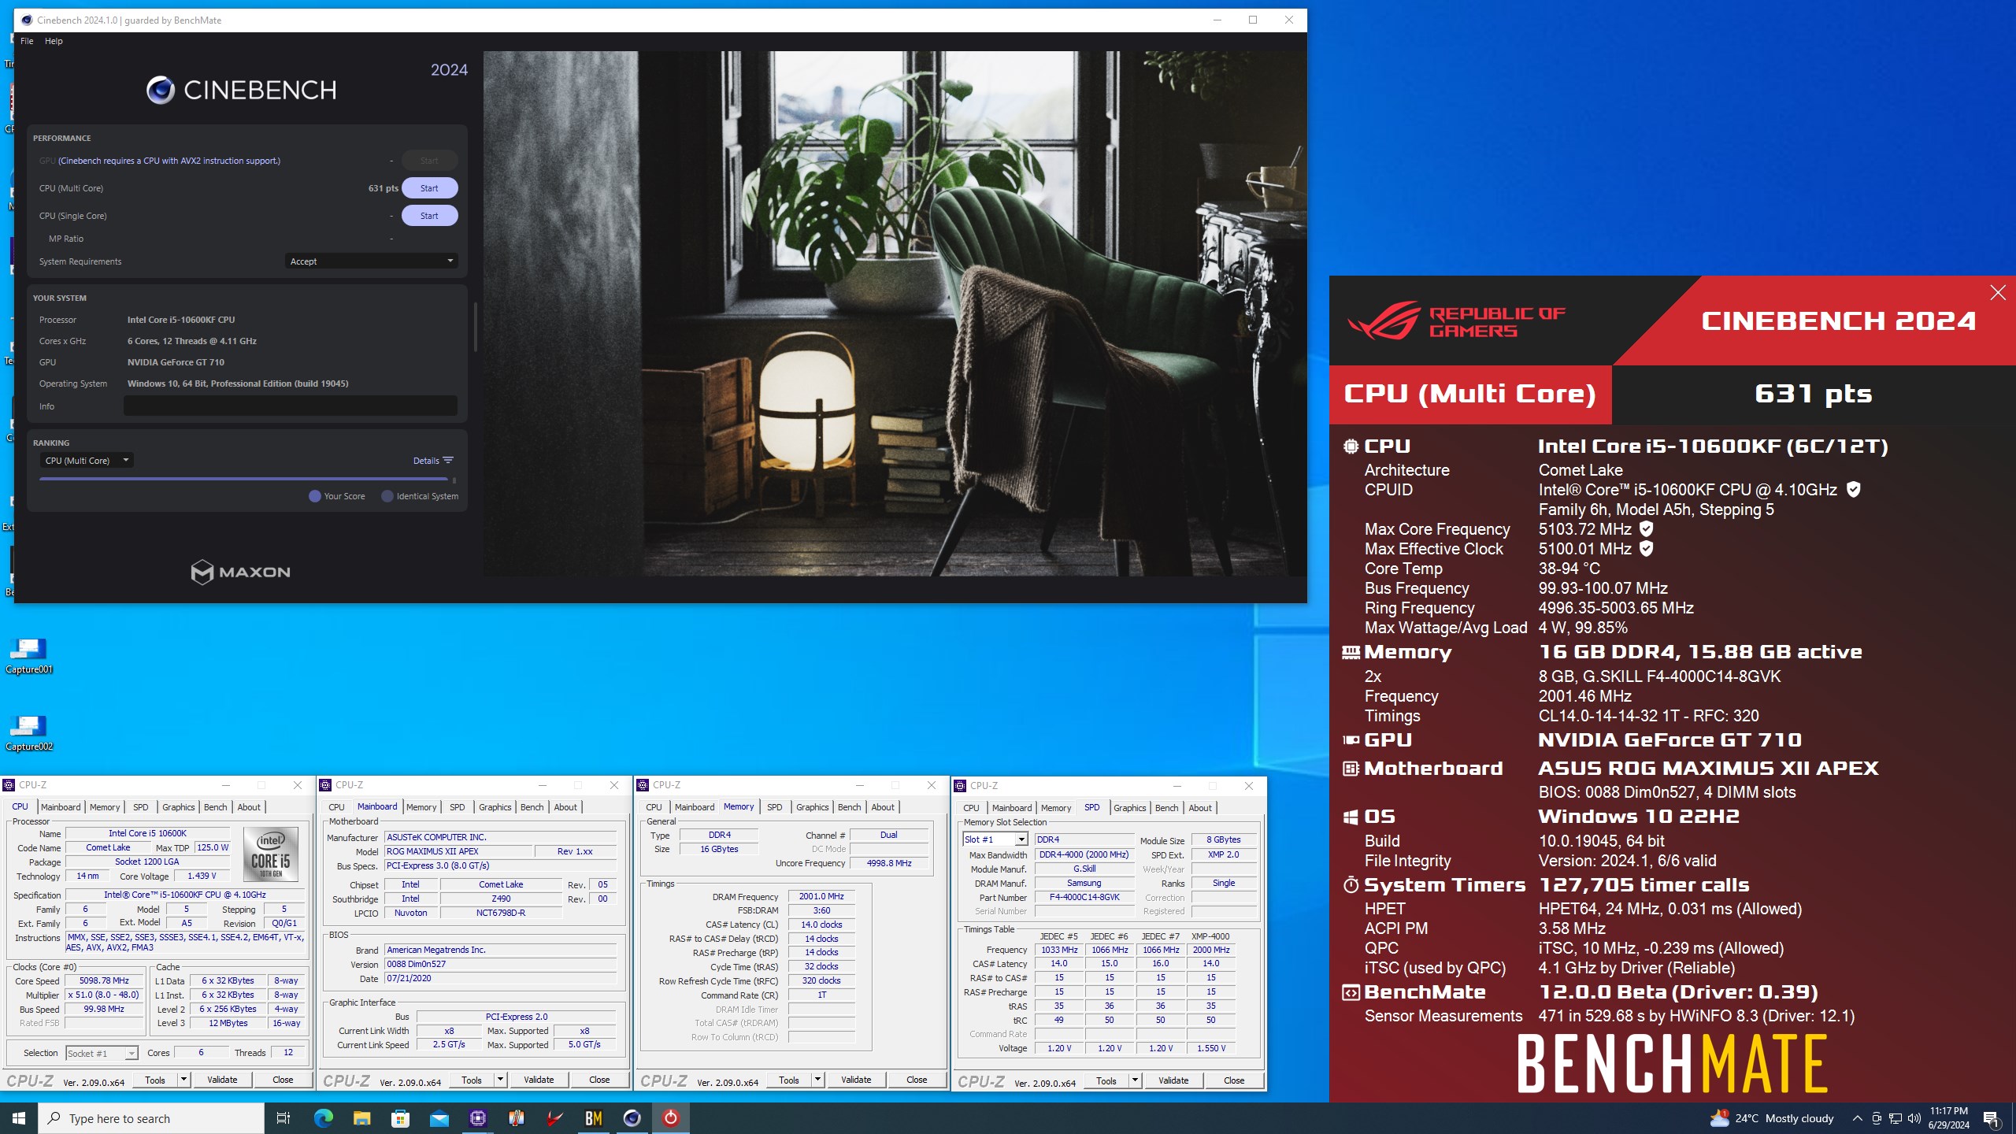The width and height of the screenshot is (2016, 1134).
Task: Click the Cinebench logo in the sidebar
Action: coord(241,90)
